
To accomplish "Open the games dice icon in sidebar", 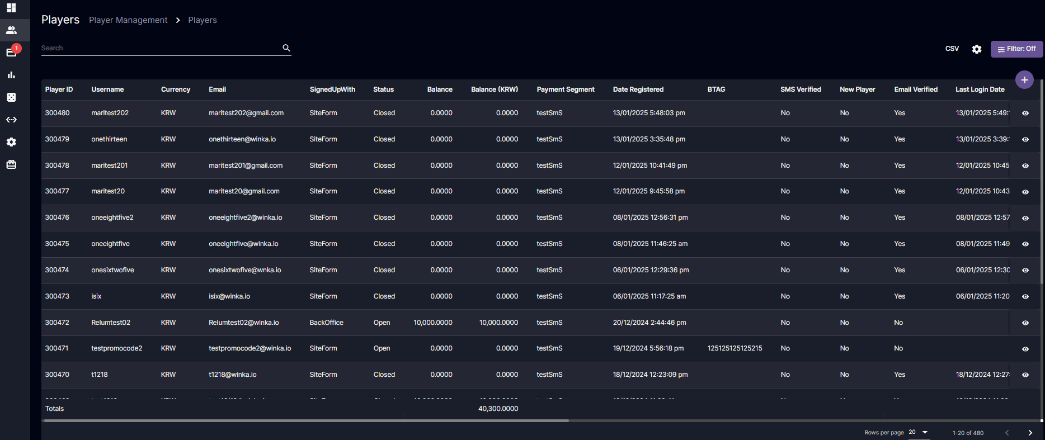I will 11,97.
